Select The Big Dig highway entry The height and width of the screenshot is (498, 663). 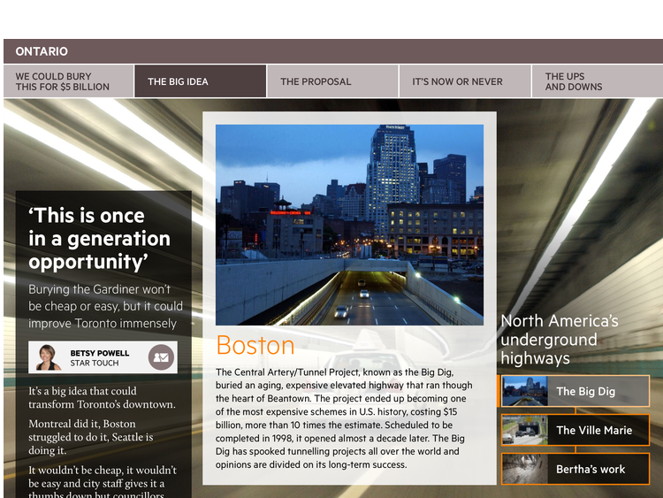(x=575, y=391)
